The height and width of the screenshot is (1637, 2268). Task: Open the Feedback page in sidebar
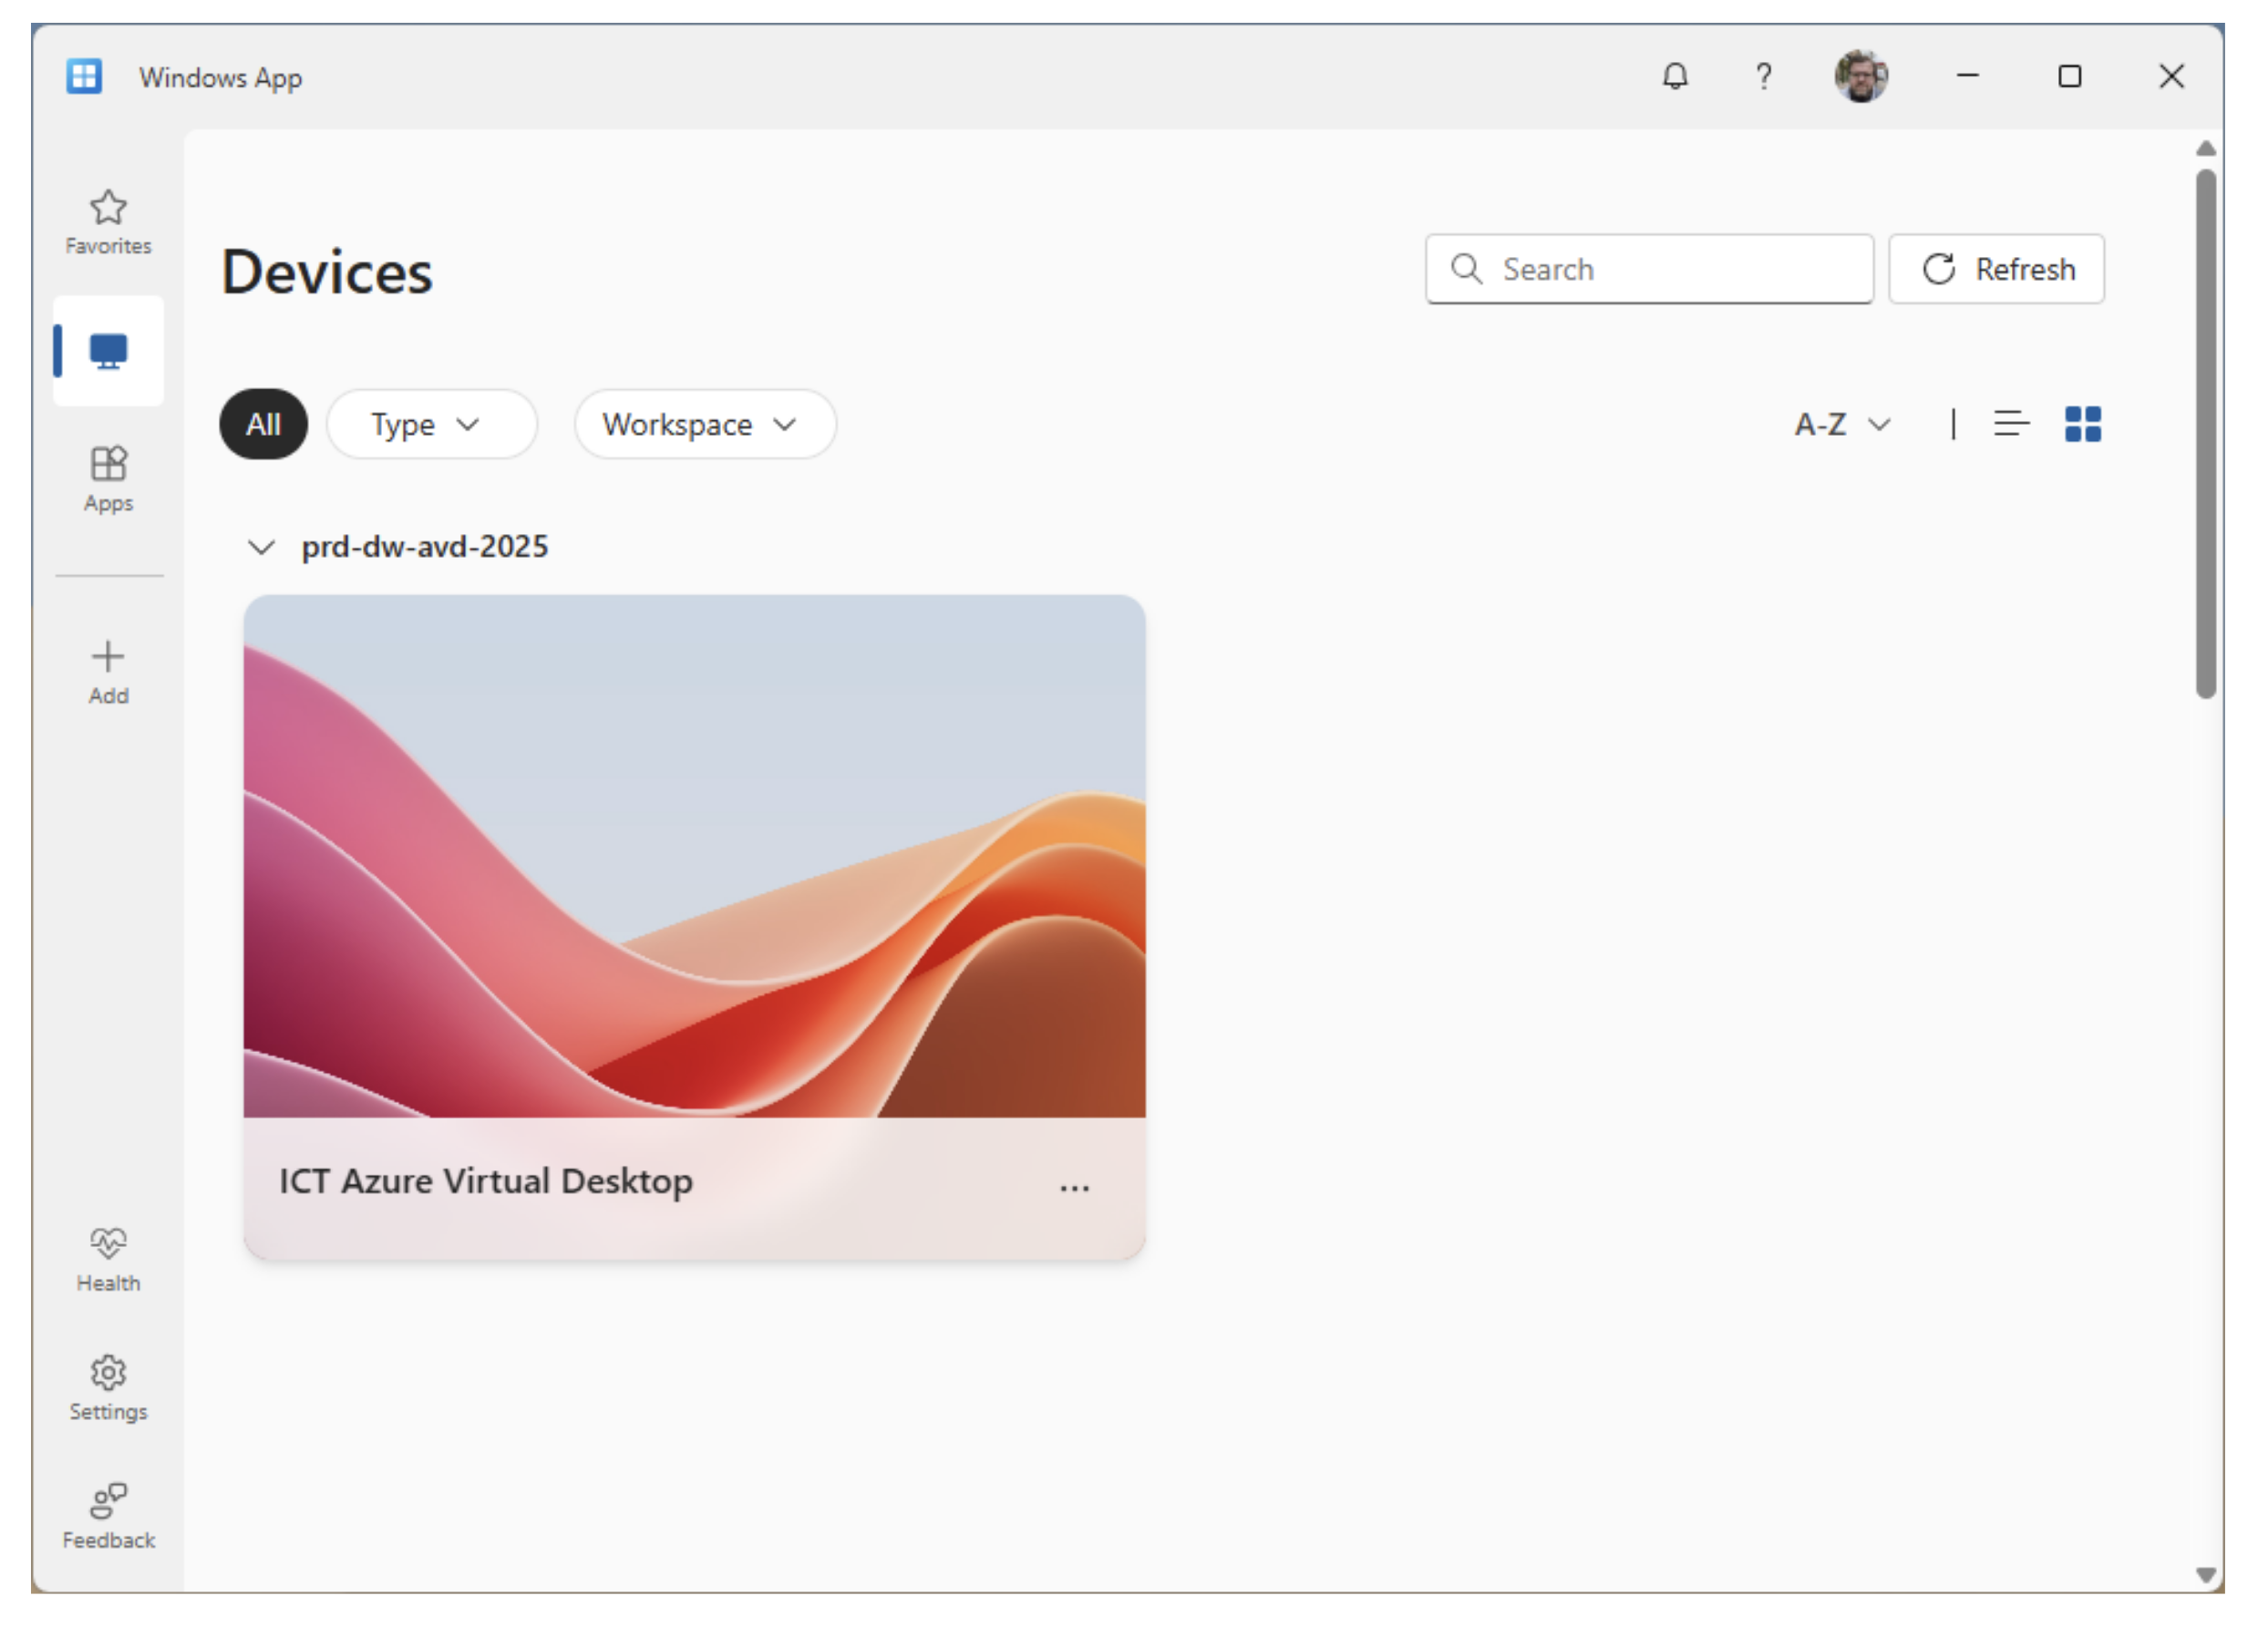pyautogui.click(x=108, y=1517)
